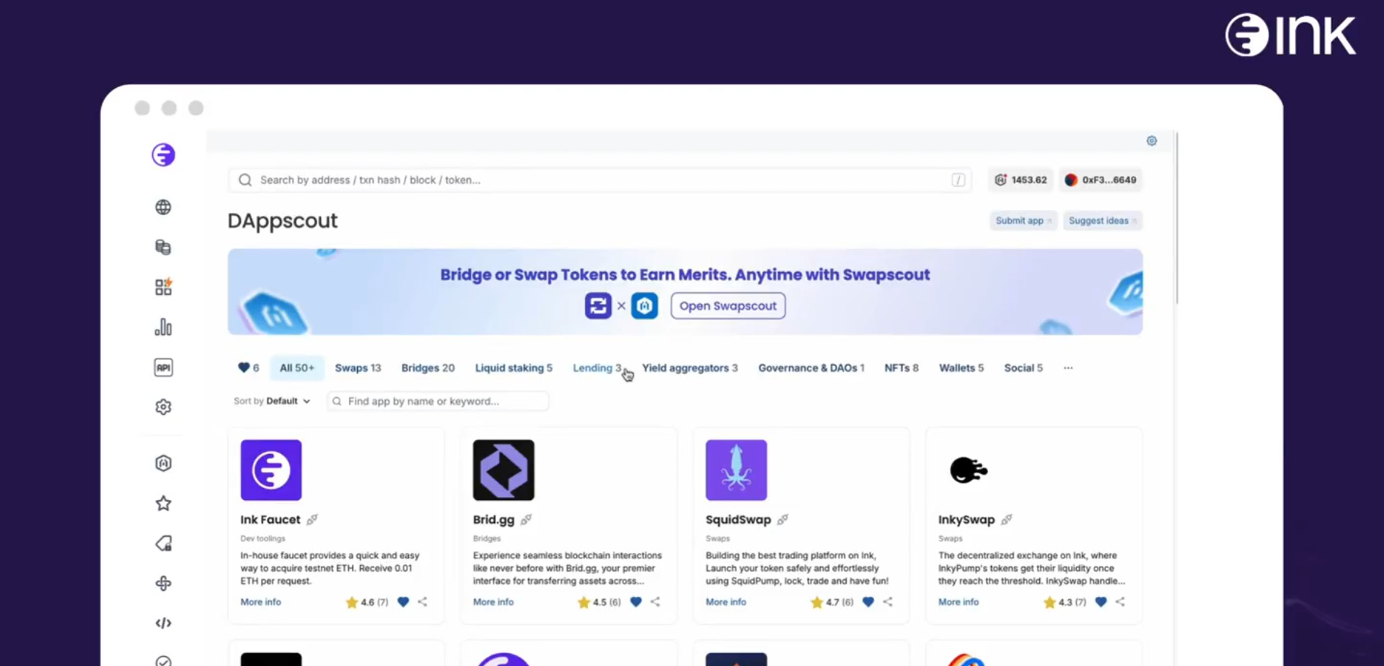The image size is (1384, 666).
Task: Open the DApps grid icon in sidebar
Action: tap(163, 287)
